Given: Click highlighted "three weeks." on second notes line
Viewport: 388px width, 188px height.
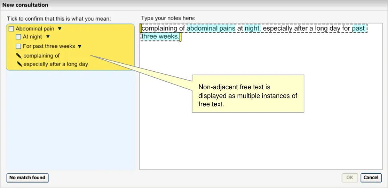Looking at the screenshot, I should tap(160, 37).
